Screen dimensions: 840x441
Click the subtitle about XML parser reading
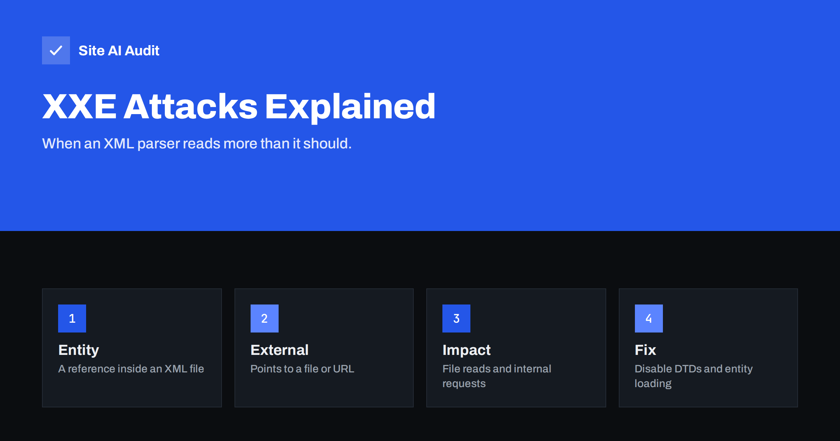click(x=197, y=143)
